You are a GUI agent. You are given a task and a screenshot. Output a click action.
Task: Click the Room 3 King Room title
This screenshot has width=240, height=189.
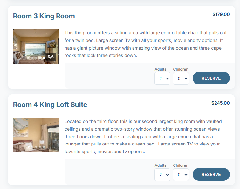(44, 16)
